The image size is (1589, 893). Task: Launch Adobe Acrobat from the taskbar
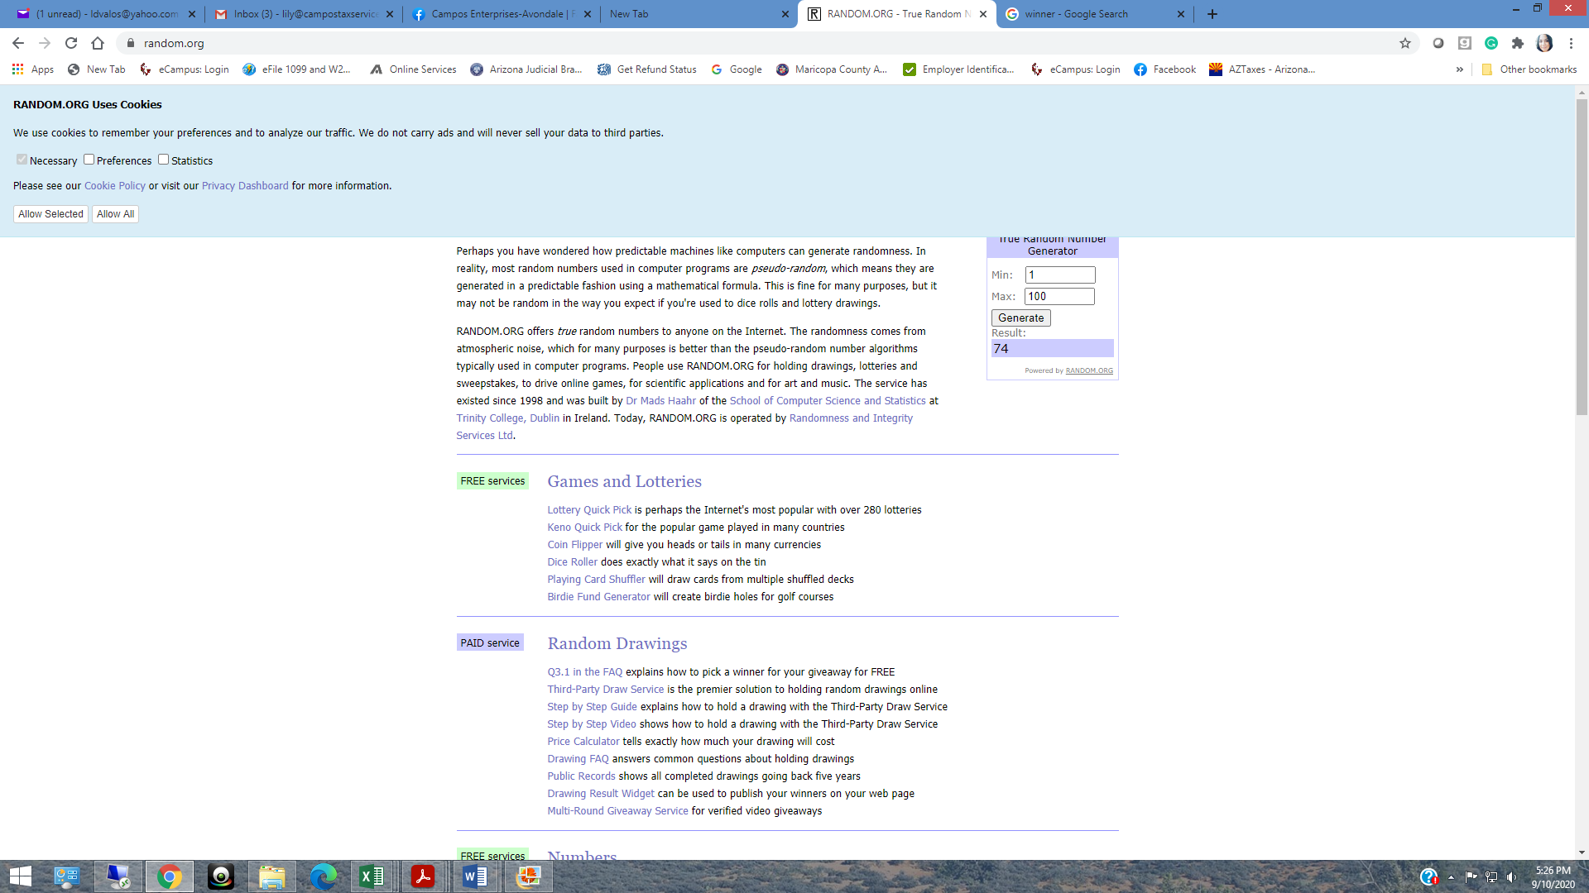tap(423, 876)
